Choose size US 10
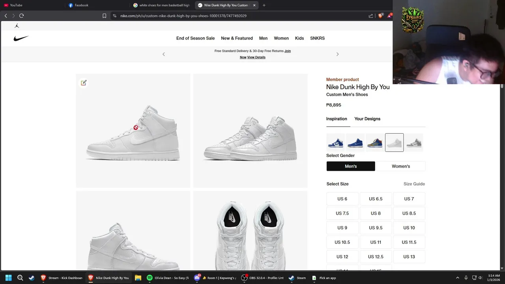The image size is (505, 284). point(409,228)
